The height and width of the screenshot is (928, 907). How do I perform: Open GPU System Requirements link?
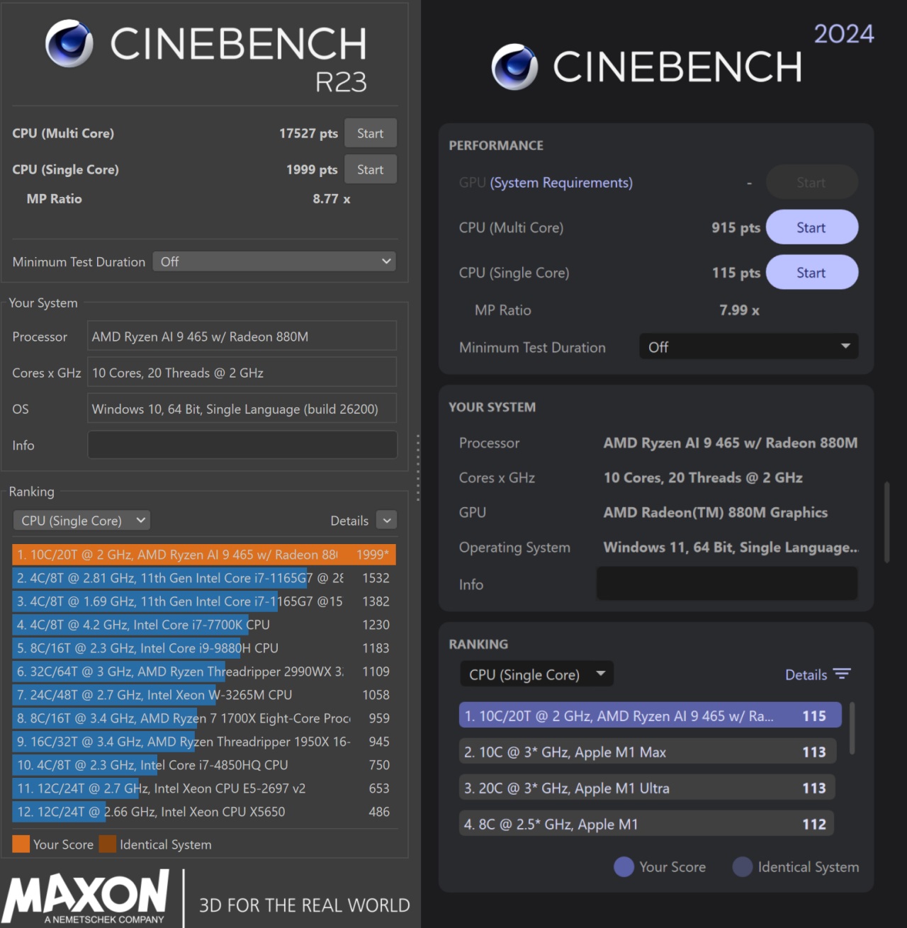(561, 183)
